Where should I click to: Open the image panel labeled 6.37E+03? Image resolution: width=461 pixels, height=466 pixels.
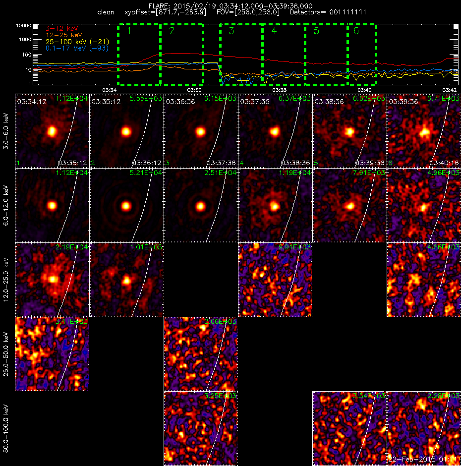pyautogui.click(x=275, y=131)
